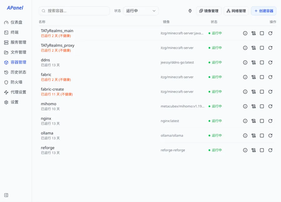This screenshot has width=281, height=202.
Task: Click the 镜像管理 button
Action: click(x=209, y=11)
